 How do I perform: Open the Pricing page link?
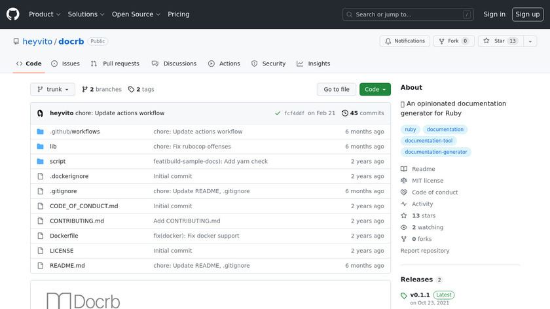179,14
